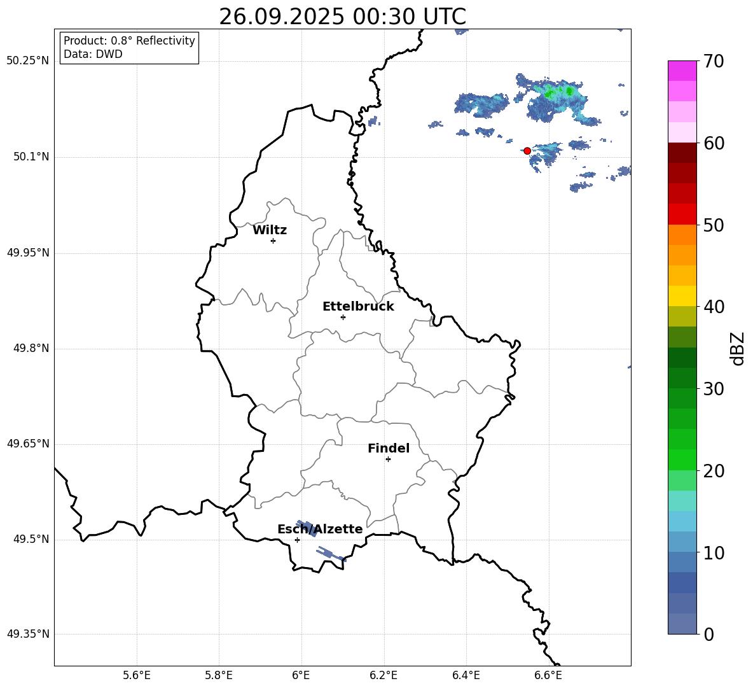Click the turquoise colorbar segment below 20
The image size is (753, 688).
(x=682, y=501)
